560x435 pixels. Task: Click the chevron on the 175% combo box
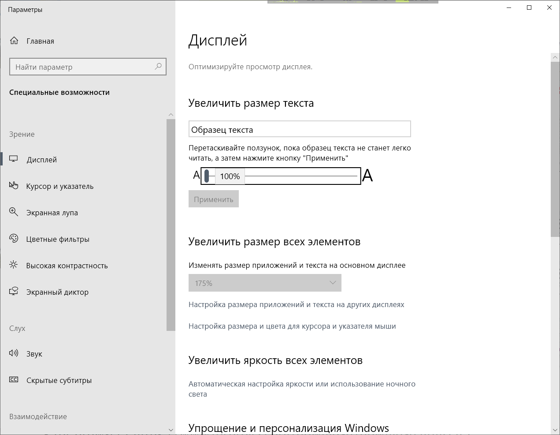coord(333,283)
